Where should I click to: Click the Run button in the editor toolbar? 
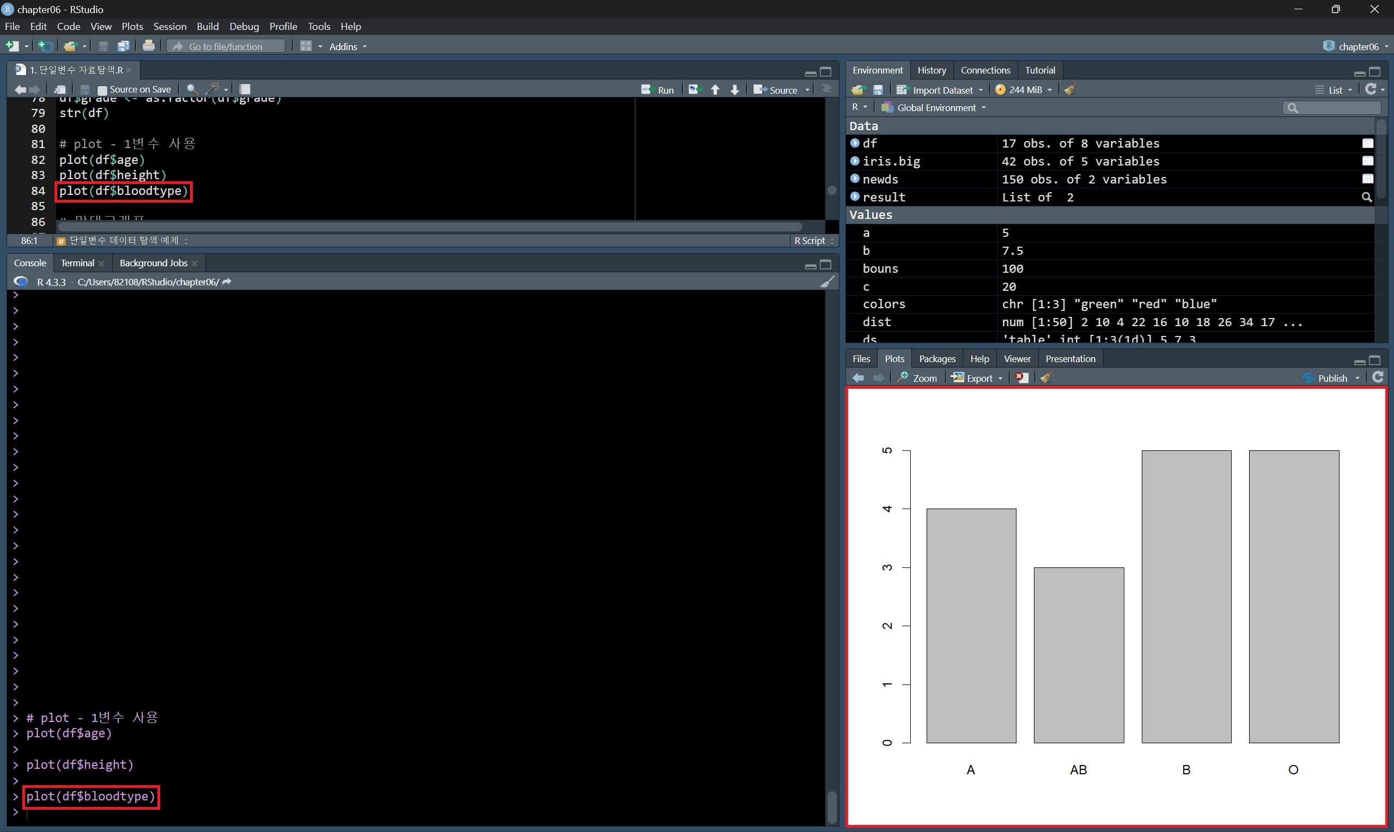click(x=658, y=90)
